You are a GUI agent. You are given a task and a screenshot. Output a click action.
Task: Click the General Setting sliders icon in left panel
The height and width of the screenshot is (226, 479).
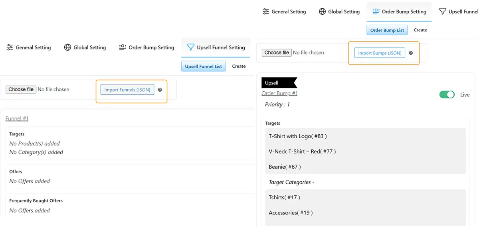(x=10, y=47)
